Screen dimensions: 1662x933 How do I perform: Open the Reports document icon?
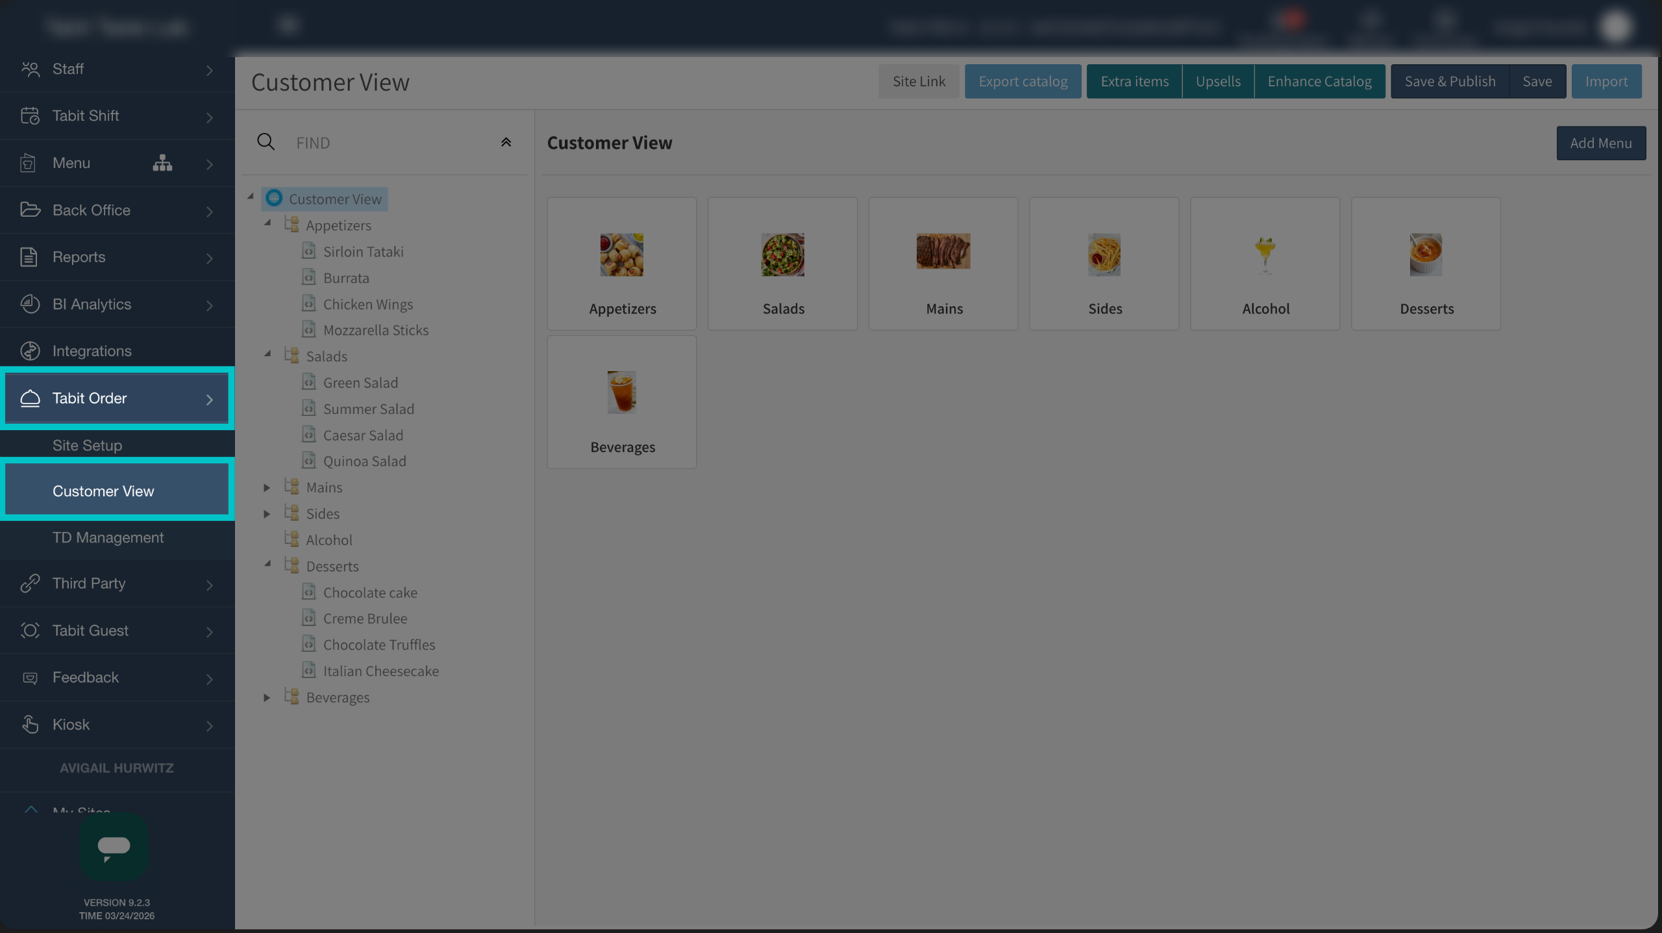coord(29,257)
